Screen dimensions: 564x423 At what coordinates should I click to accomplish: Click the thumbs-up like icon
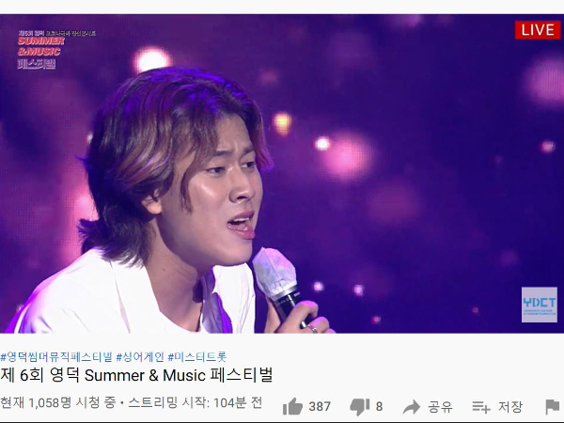[292, 406]
